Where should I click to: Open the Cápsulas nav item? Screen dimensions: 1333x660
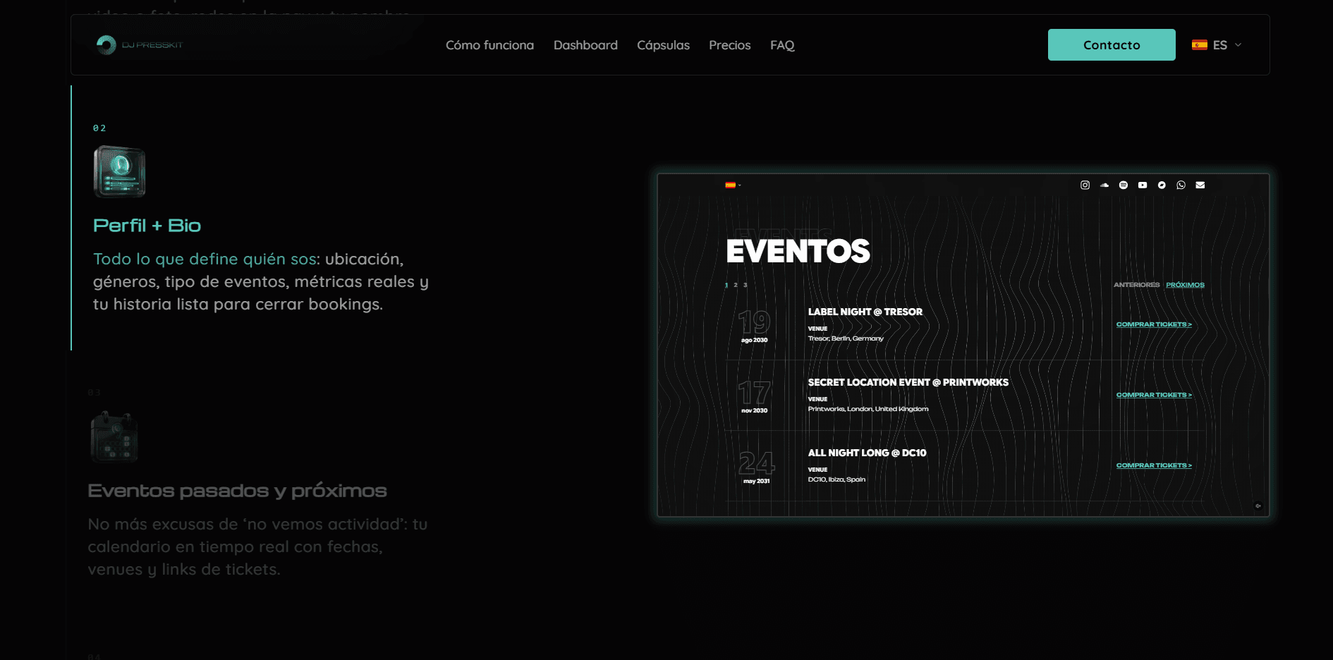tap(663, 45)
